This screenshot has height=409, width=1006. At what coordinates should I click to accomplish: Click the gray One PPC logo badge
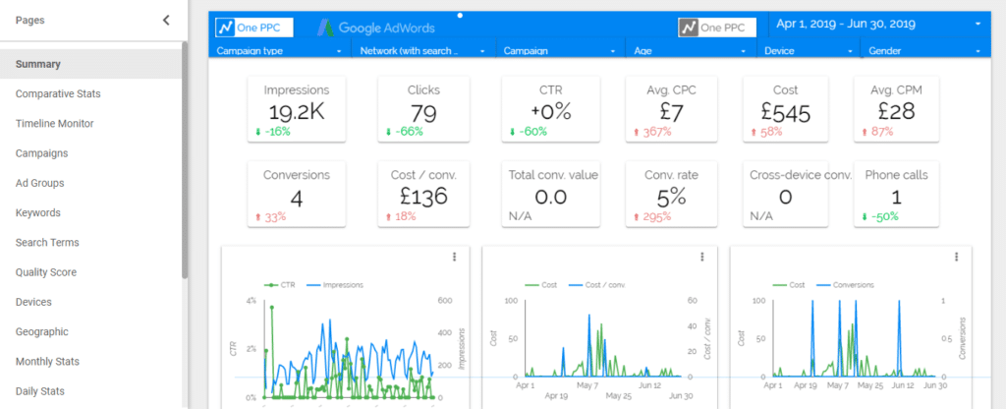click(x=717, y=27)
